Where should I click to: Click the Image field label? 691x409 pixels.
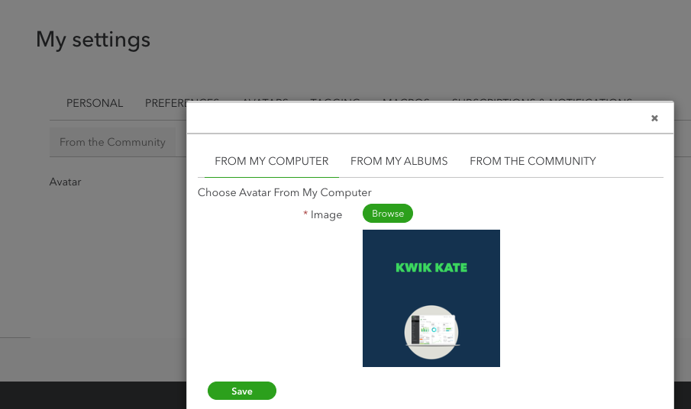326,214
